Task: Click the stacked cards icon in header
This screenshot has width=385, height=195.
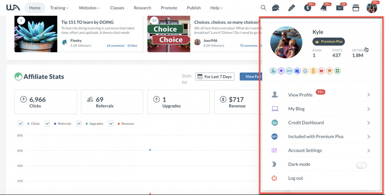Action: click(355, 8)
